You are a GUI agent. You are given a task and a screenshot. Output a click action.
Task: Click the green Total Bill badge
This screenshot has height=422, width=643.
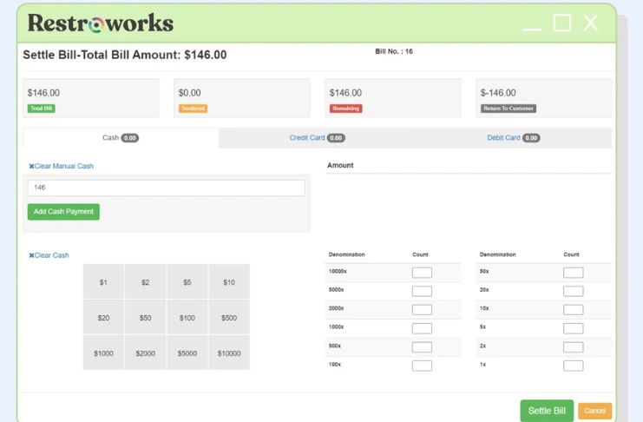[42, 109]
